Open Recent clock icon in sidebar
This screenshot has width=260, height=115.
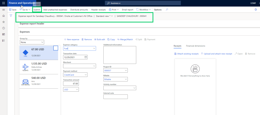[4, 28]
